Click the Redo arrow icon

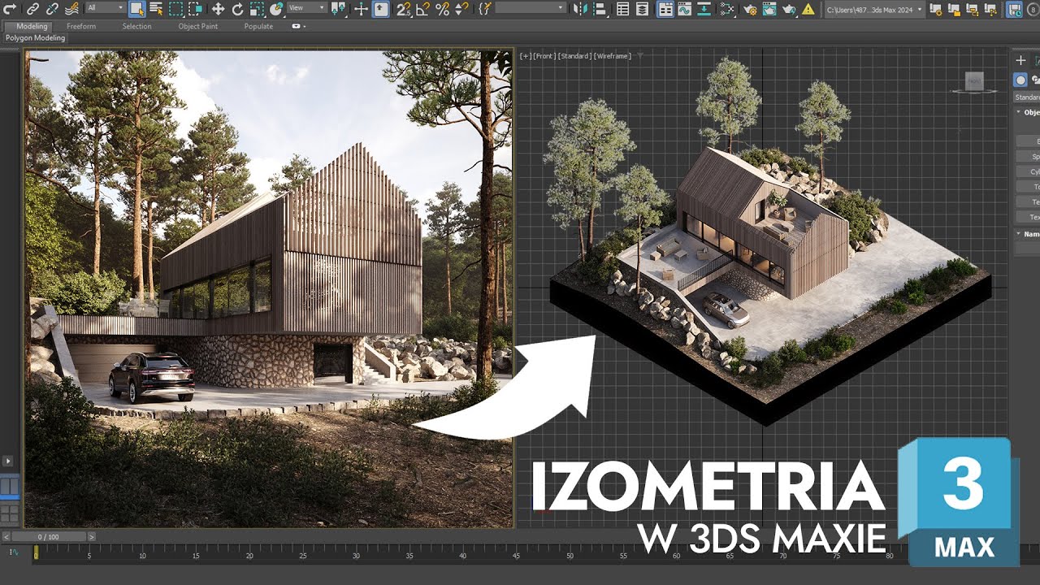coord(9,9)
